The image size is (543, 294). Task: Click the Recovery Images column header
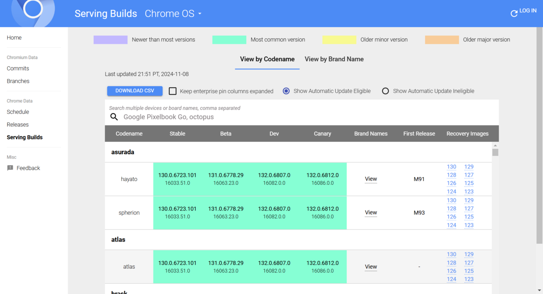[467, 134]
